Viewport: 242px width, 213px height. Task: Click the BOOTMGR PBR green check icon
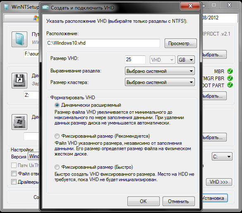pyautogui.click(x=230, y=78)
